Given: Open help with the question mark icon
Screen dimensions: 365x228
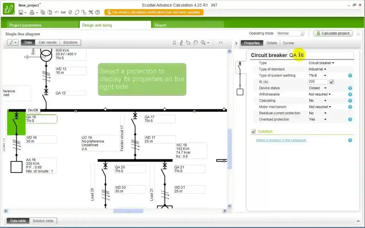Looking at the screenshot, I should click(98, 12).
